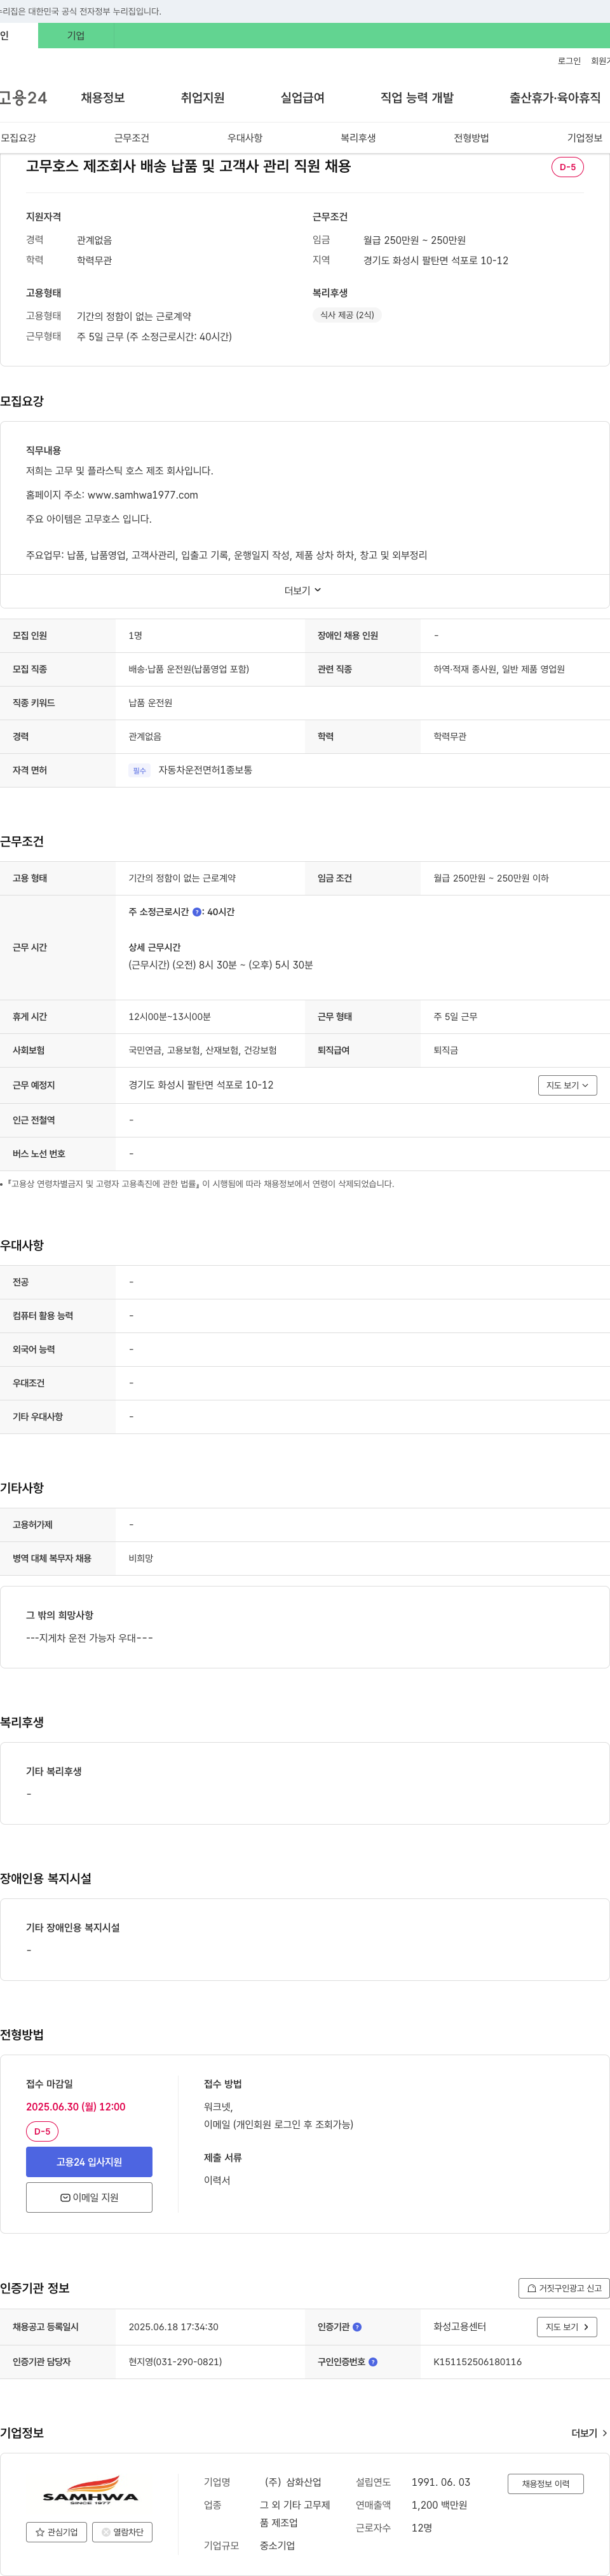This screenshot has height=2576, width=610.
Task: Report false ad via 거짓구인광고 신고
Action: click(x=564, y=2288)
